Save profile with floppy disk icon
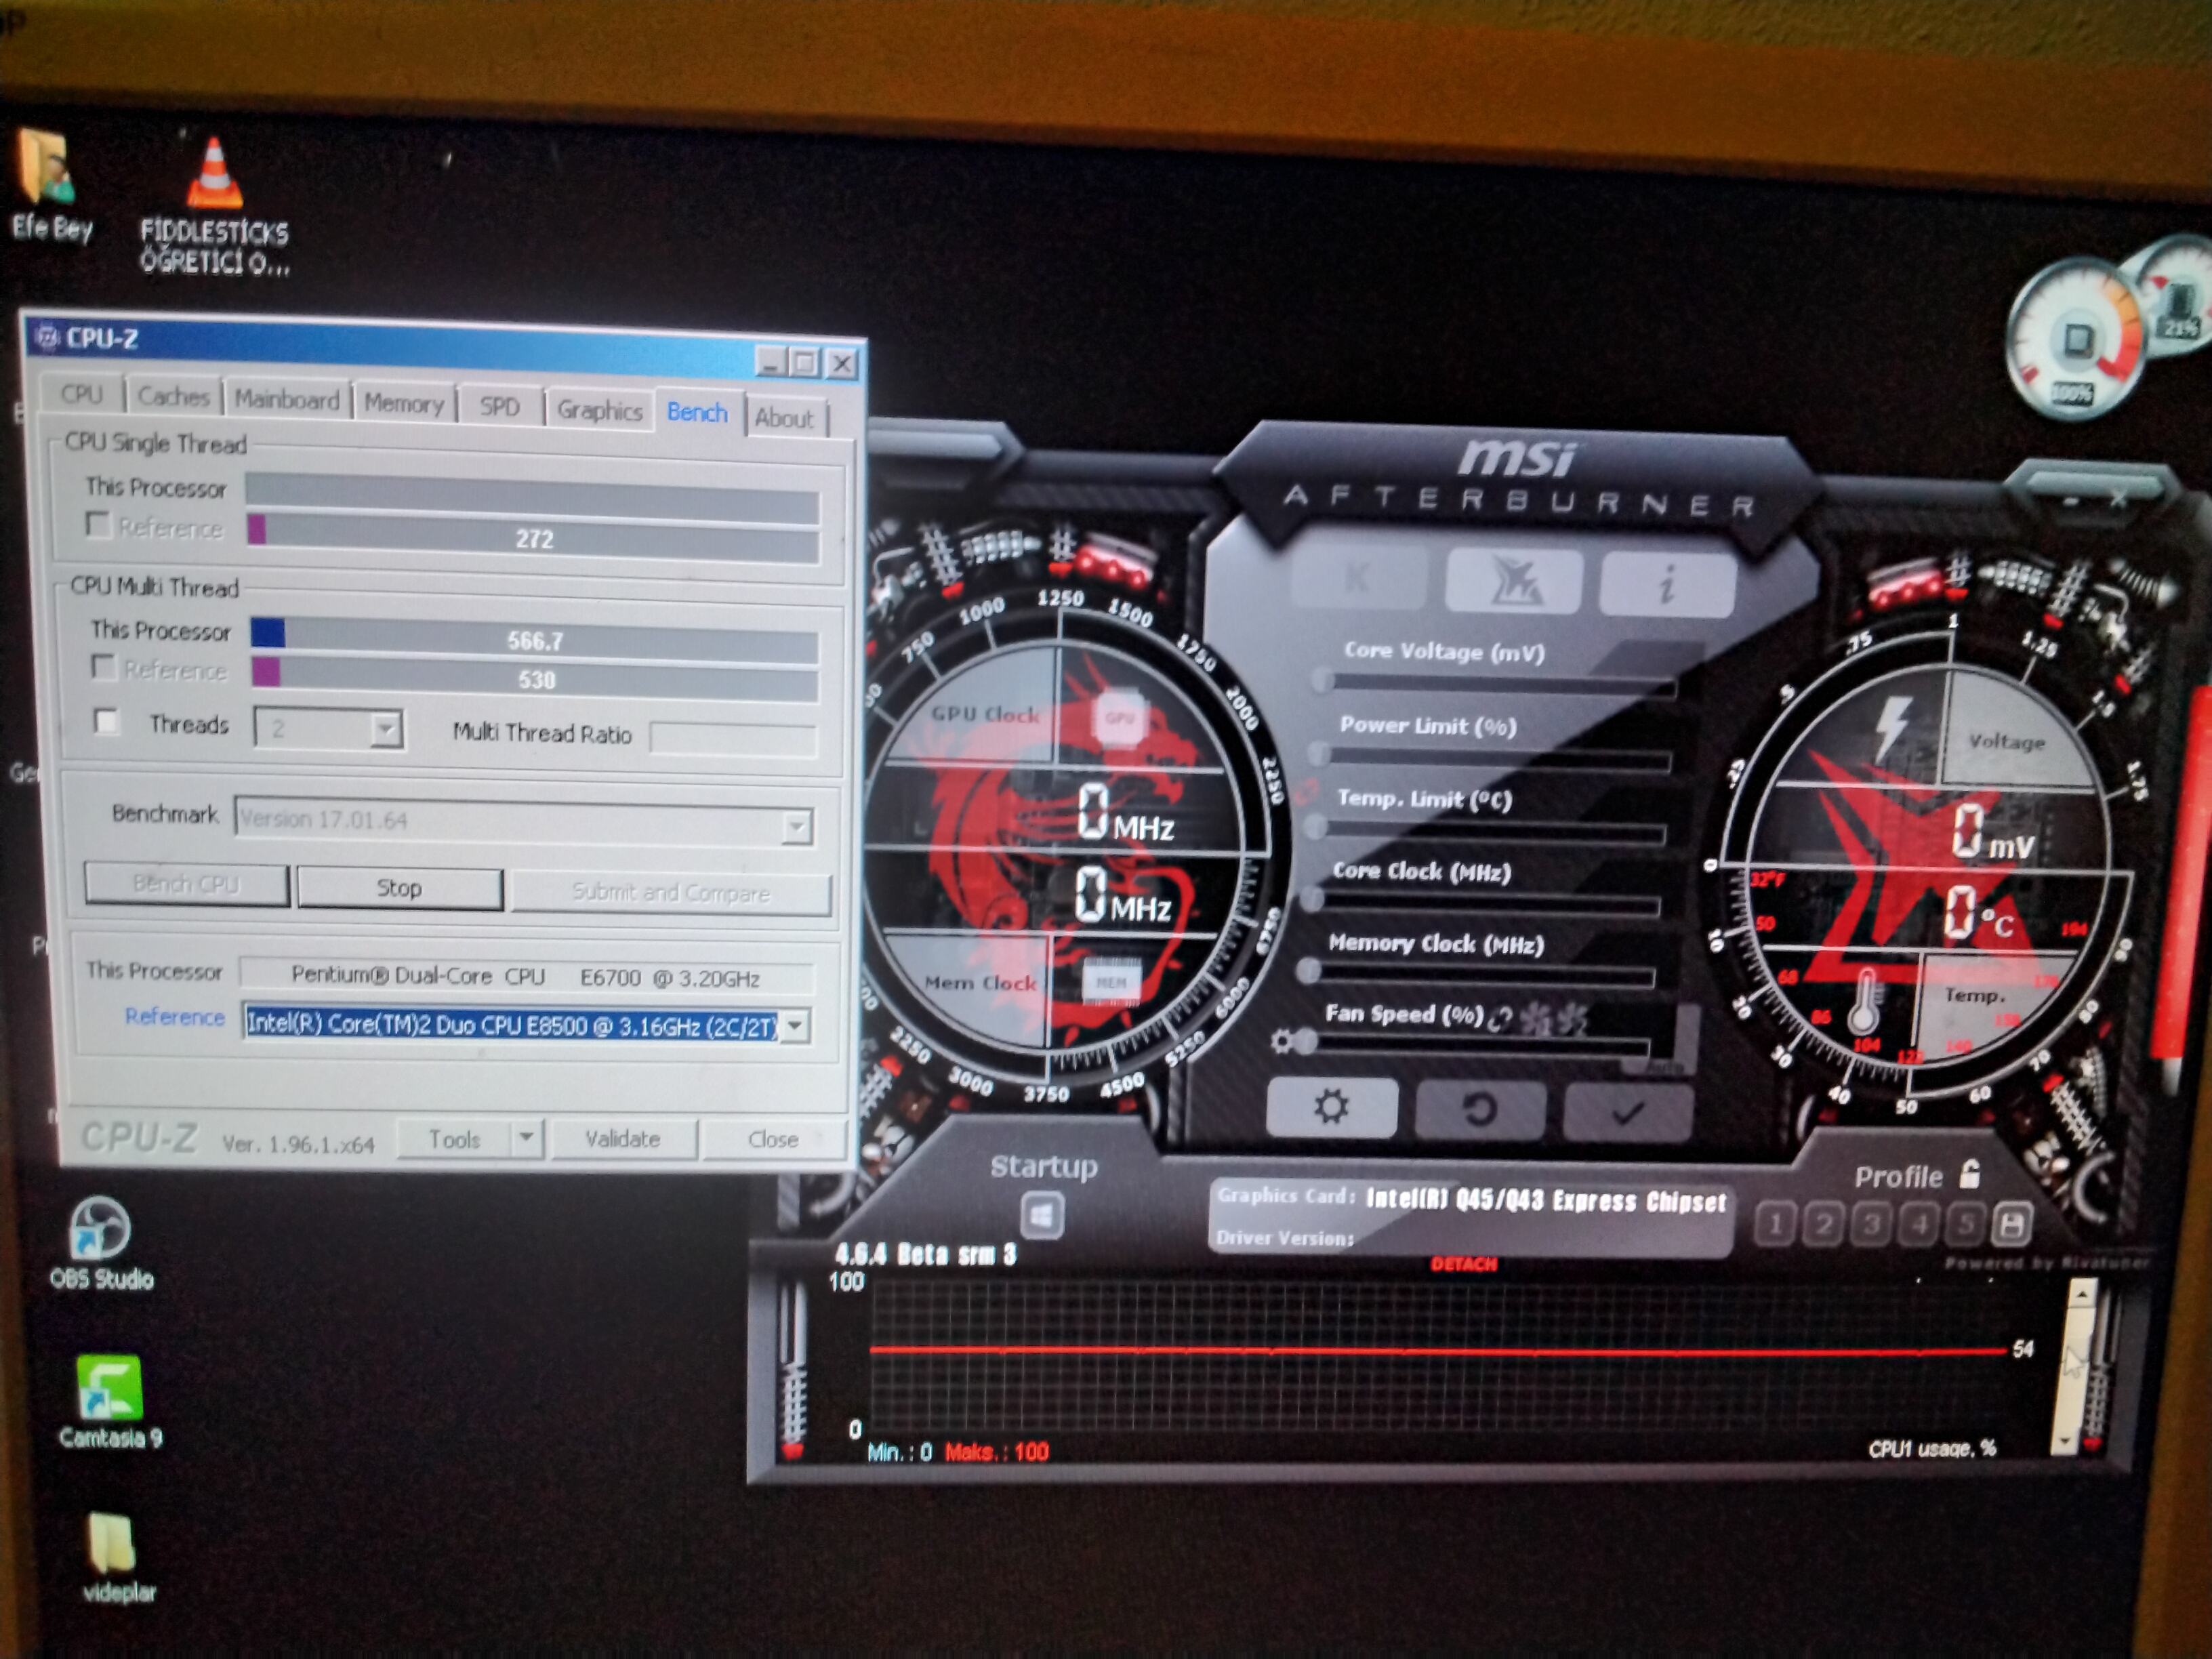2212x1659 pixels. click(2012, 1225)
